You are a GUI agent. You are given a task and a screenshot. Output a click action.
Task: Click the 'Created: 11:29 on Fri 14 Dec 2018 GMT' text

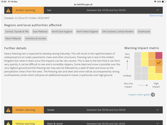tap(27, 18)
